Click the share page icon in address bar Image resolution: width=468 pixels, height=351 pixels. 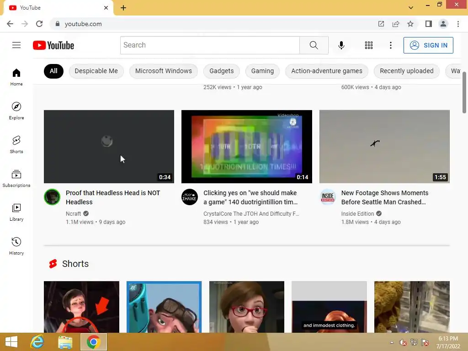(396, 24)
